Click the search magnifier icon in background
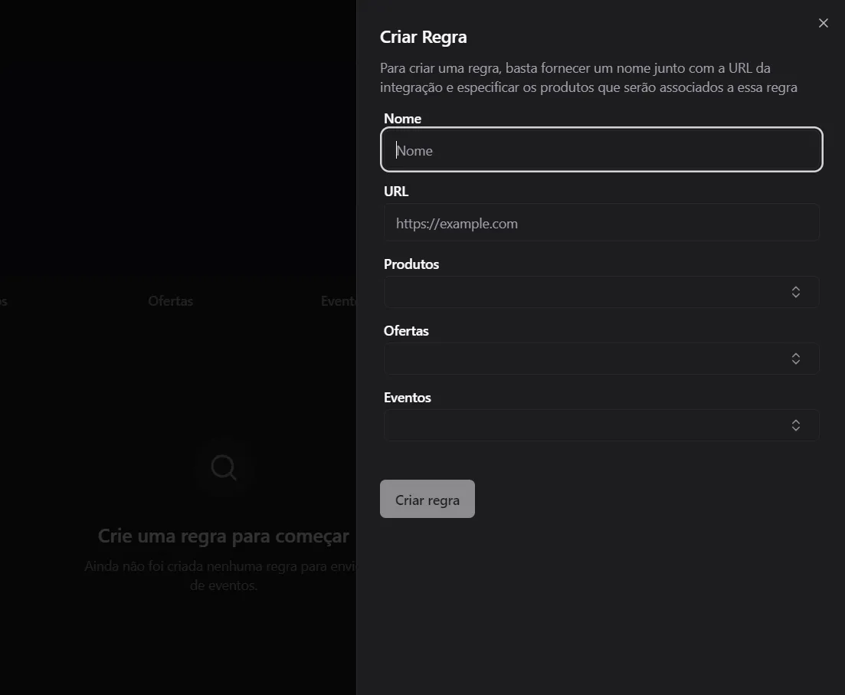This screenshot has height=695, width=845. pos(224,467)
